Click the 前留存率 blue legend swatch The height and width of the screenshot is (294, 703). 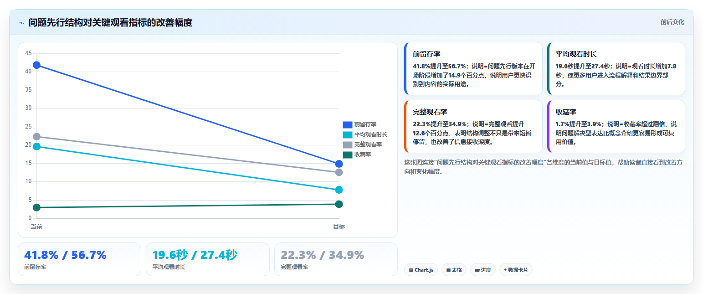tap(348, 124)
